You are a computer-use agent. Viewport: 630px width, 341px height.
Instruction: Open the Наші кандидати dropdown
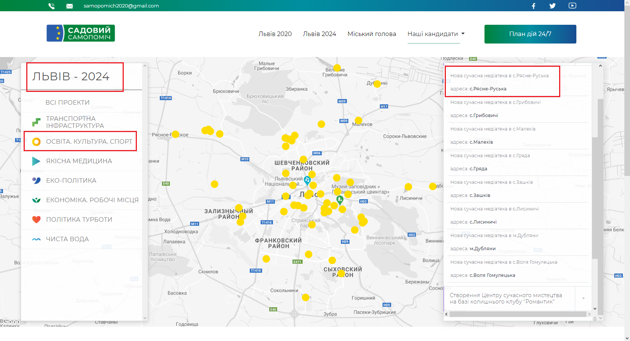436,34
